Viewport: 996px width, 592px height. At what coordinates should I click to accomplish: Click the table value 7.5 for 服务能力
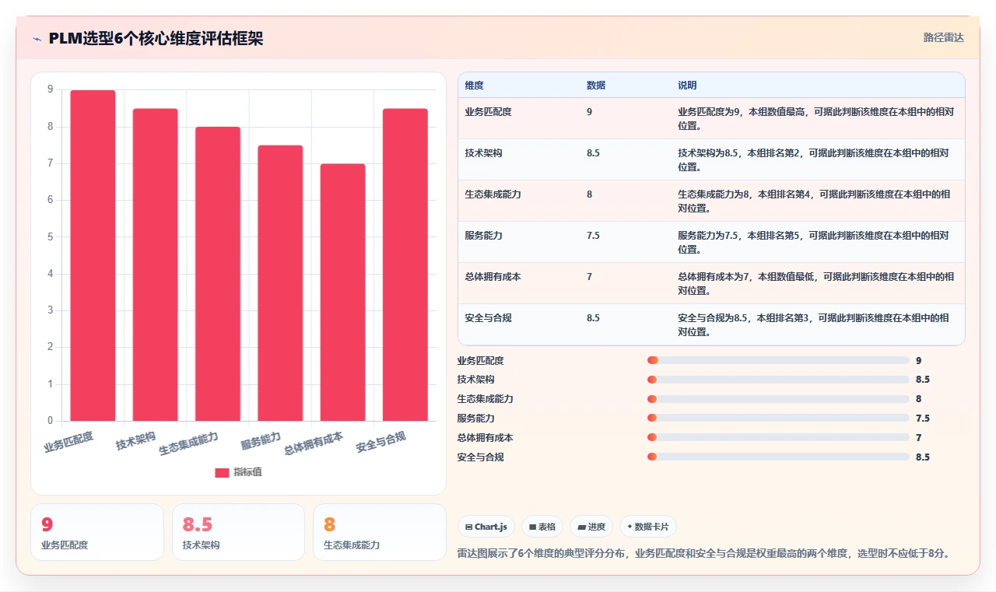(x=593, y=236)
